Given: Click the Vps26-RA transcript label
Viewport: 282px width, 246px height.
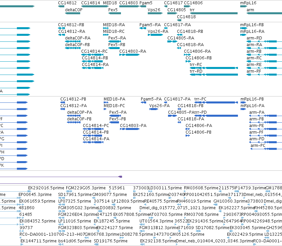Looking at the screenshot, I should [158, 31].
